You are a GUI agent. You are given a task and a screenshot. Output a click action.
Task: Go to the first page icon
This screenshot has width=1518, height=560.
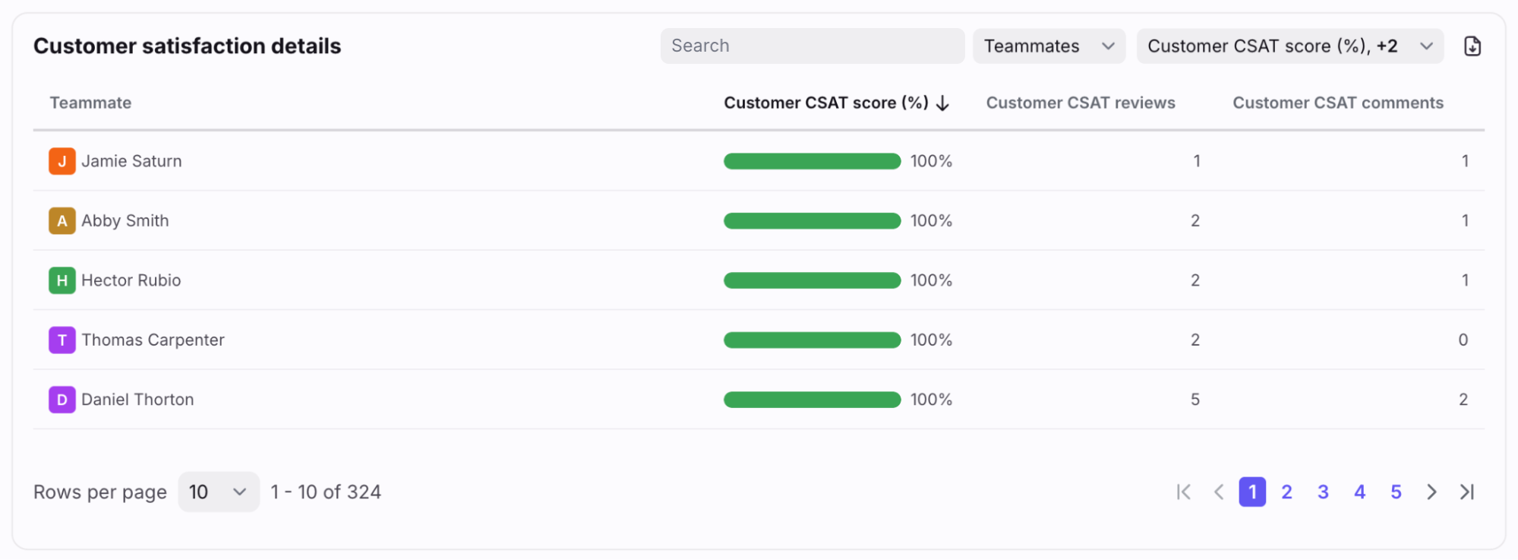1183,492
